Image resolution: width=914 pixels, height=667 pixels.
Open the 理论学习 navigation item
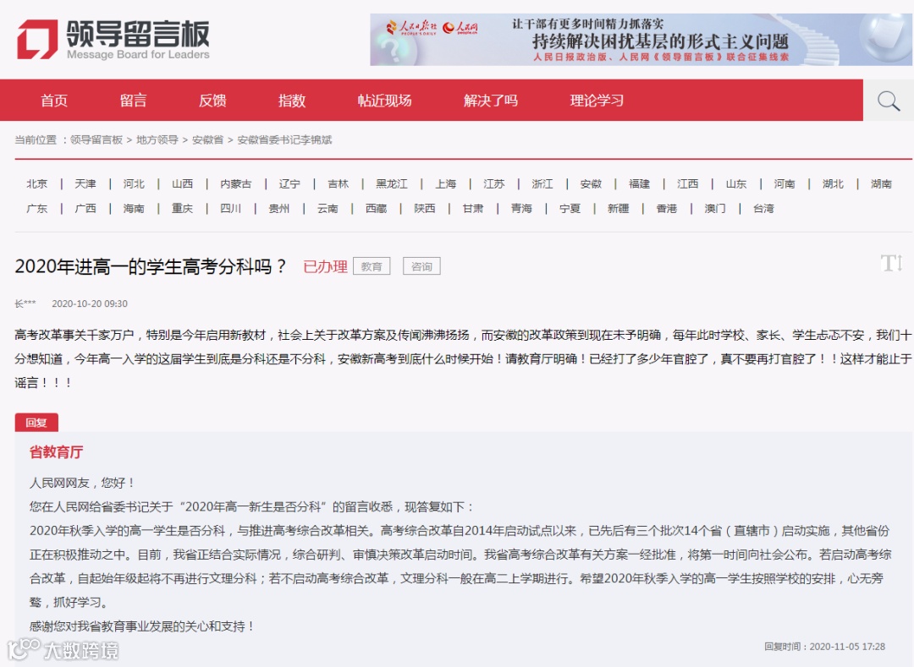coord(597,101)
